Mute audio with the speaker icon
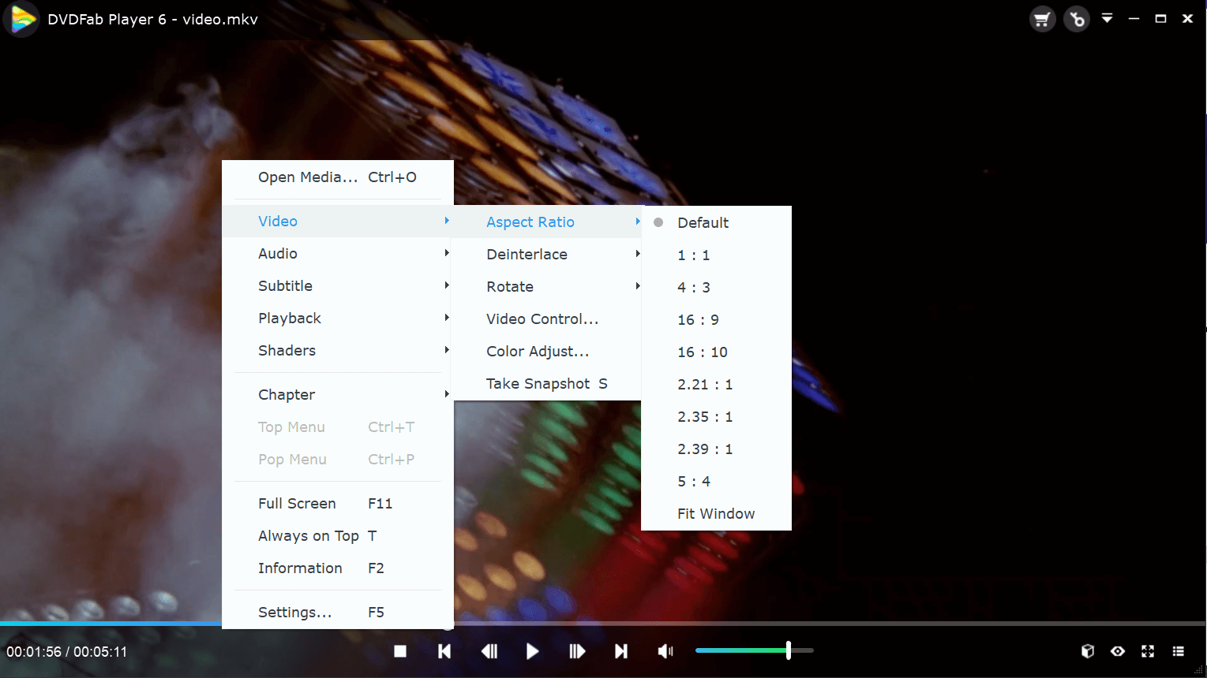The image size is (1207, 678). (665, 651)
